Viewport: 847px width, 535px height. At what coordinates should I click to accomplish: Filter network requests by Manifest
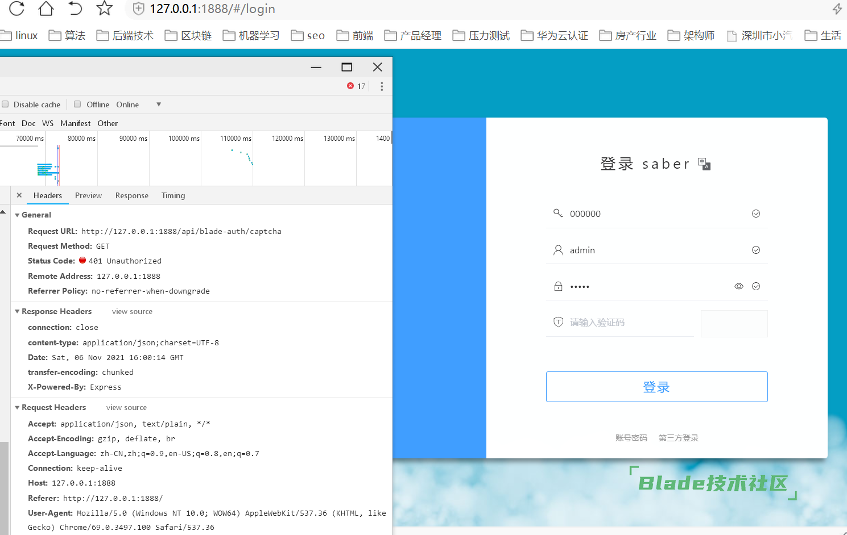(75, 123)
